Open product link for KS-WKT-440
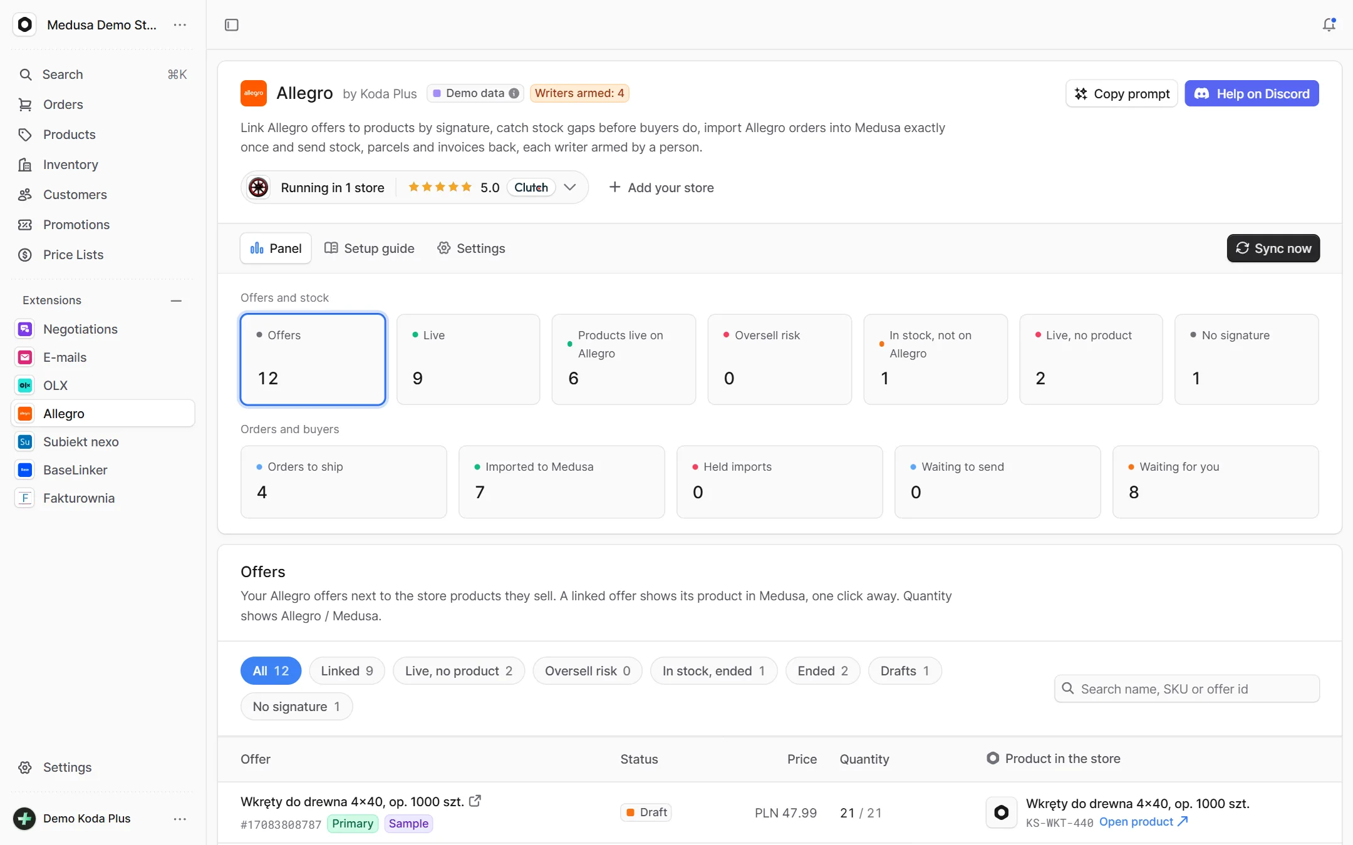 (1143, 822)
